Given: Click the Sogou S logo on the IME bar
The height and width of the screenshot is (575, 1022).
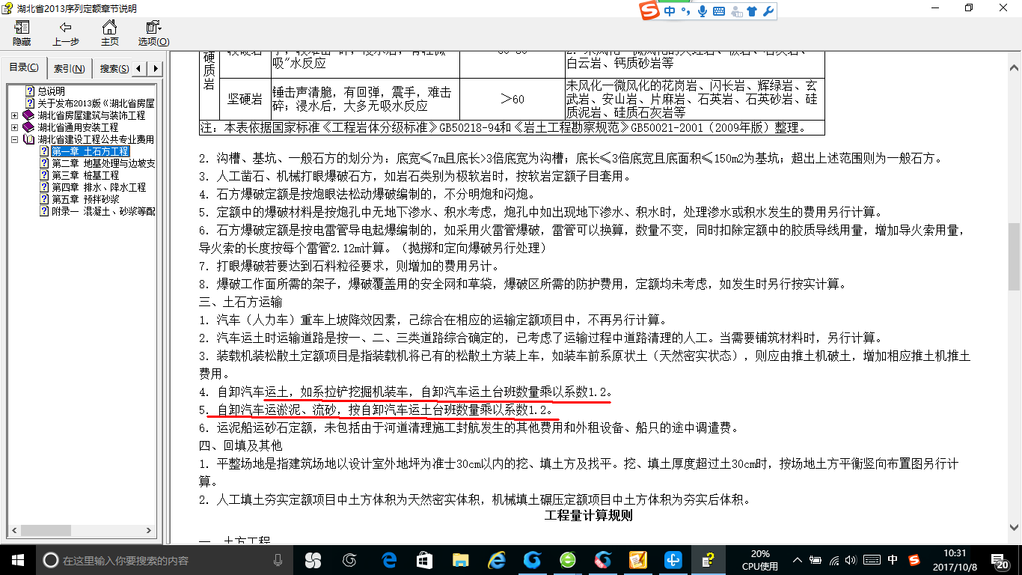Looking at the screenshot, I should [649, 11].
